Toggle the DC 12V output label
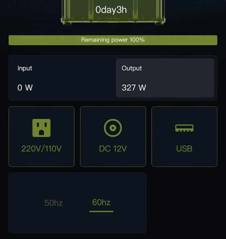This screenshot has width=226, height=239. (113, 149)
